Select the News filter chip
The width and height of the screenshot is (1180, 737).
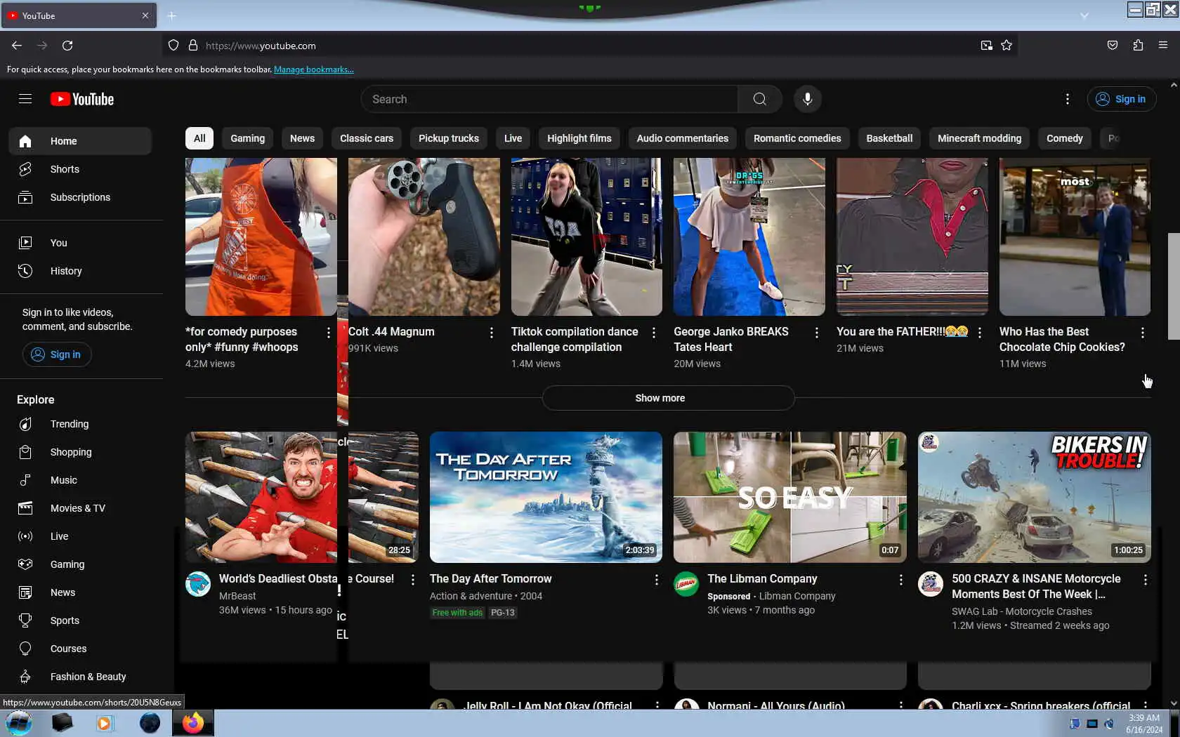pyautogui.click(x=302, y=138)
